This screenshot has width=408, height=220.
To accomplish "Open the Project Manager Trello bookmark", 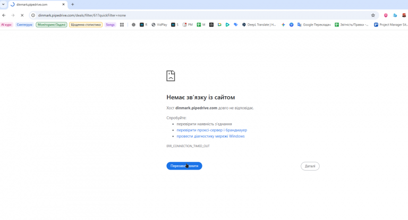I will tap(391, 25).
